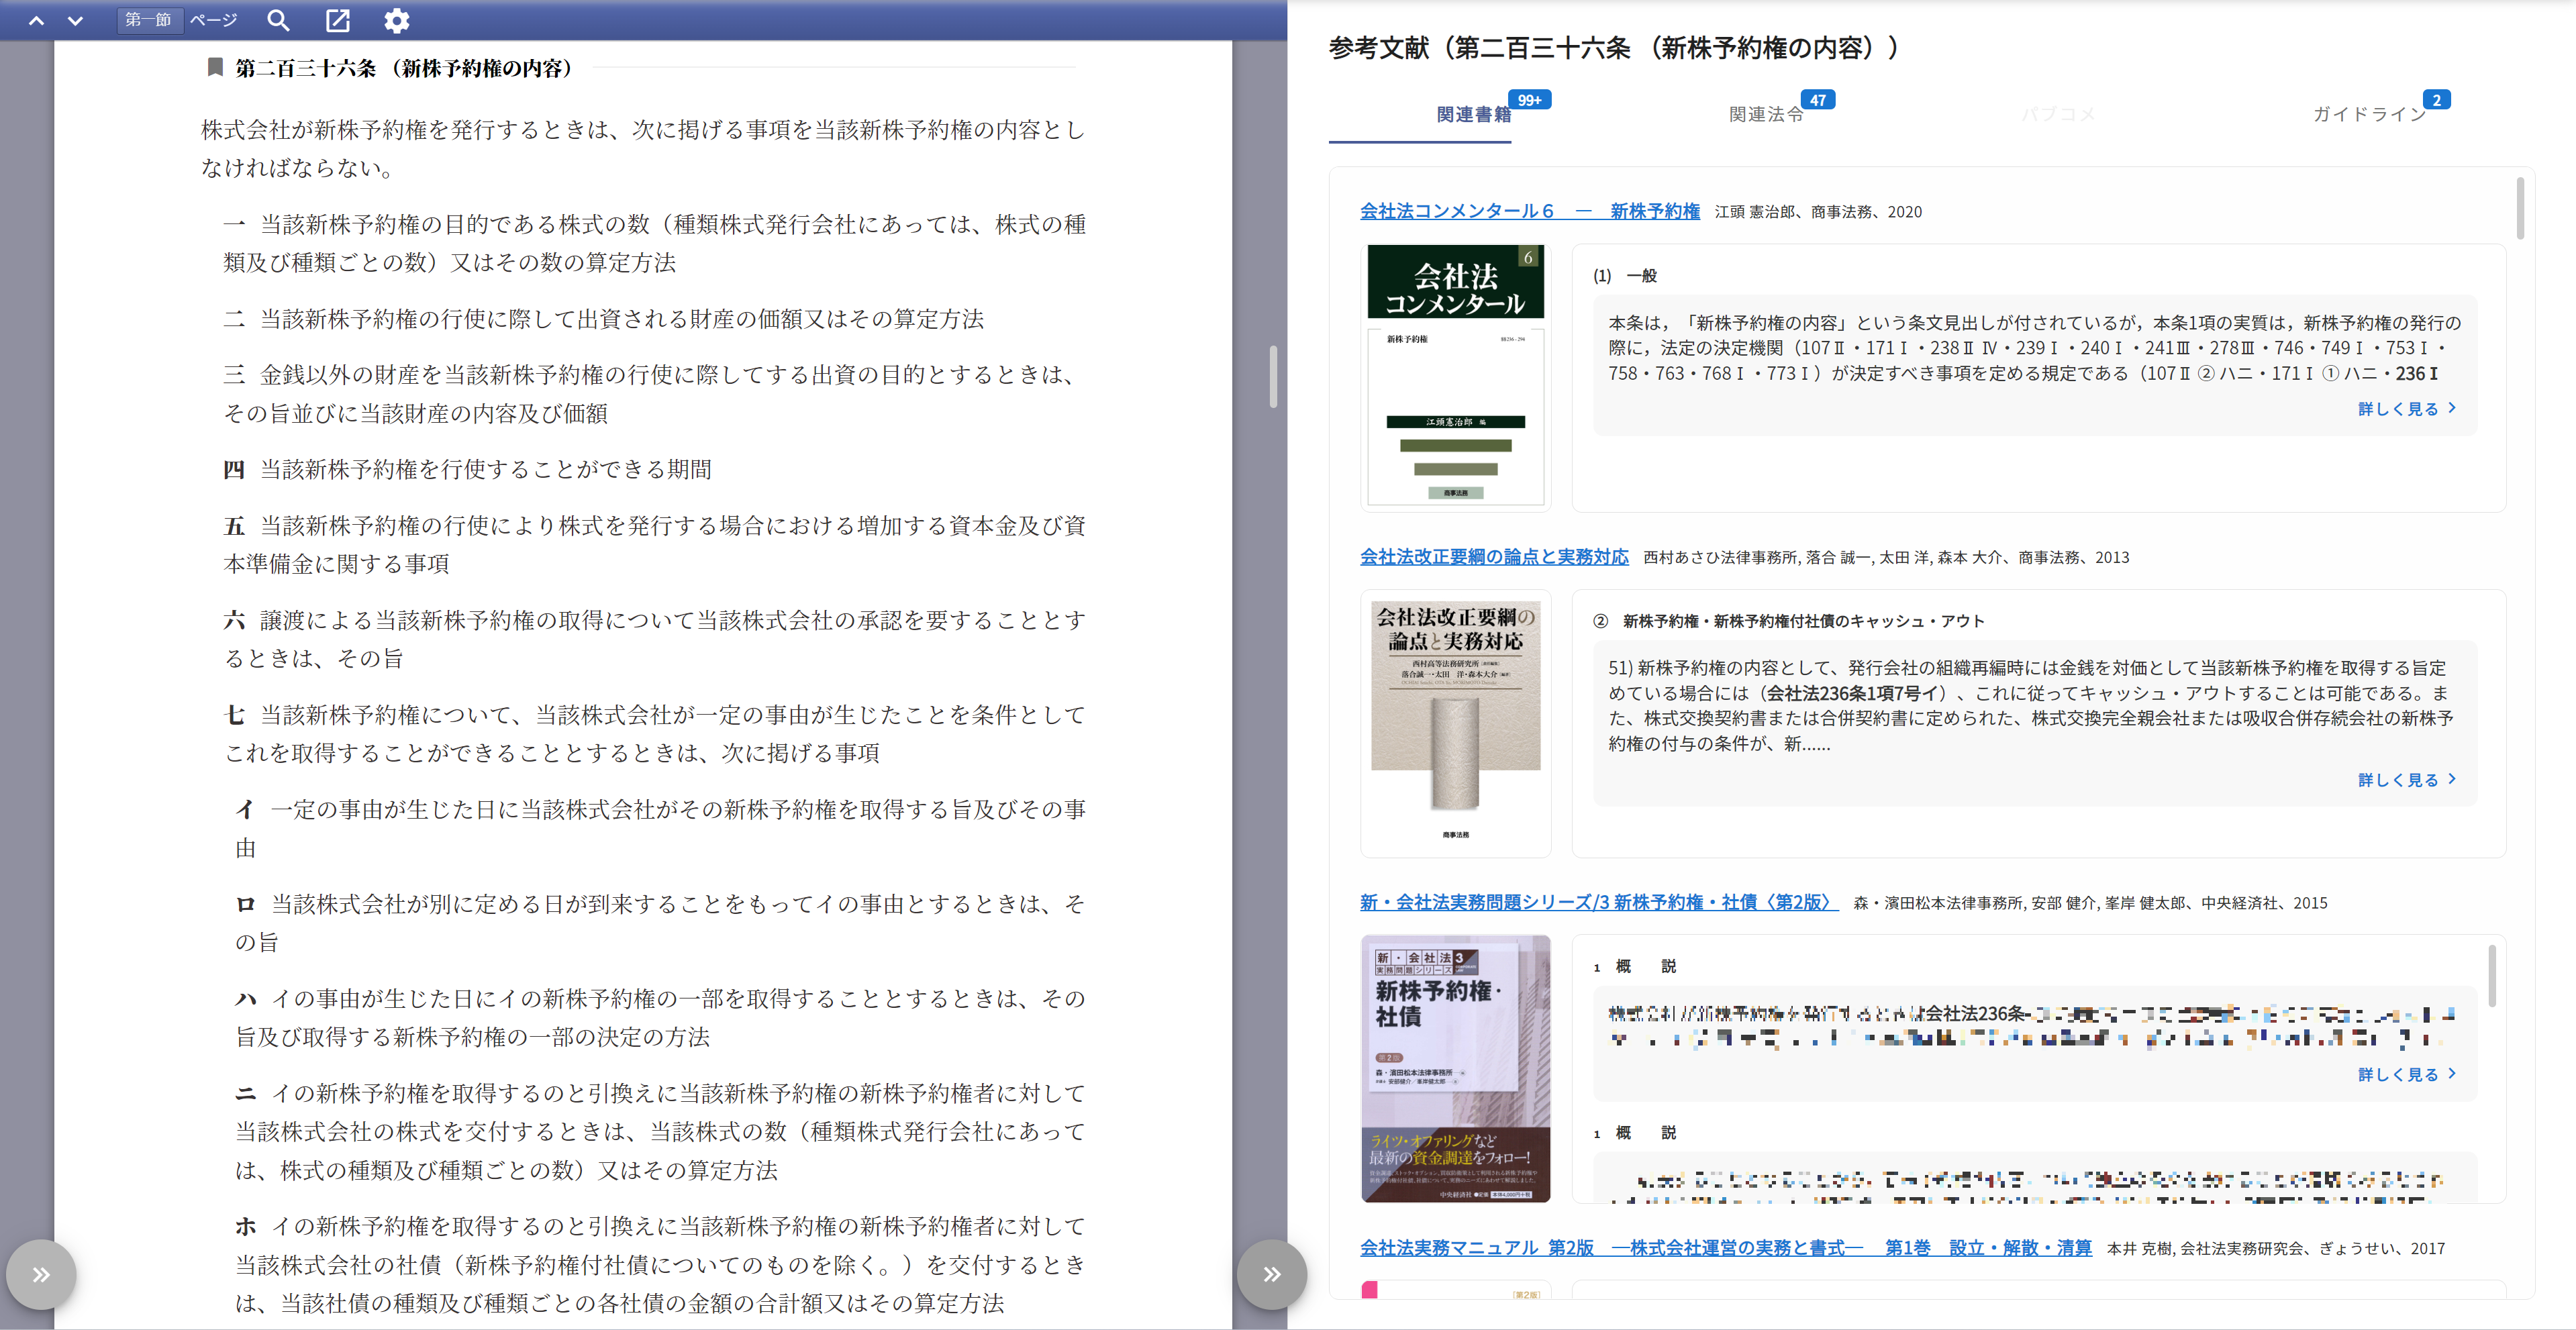
Task: Click the double-chevron button bottom left
Action: click(x=41, y=1274)
